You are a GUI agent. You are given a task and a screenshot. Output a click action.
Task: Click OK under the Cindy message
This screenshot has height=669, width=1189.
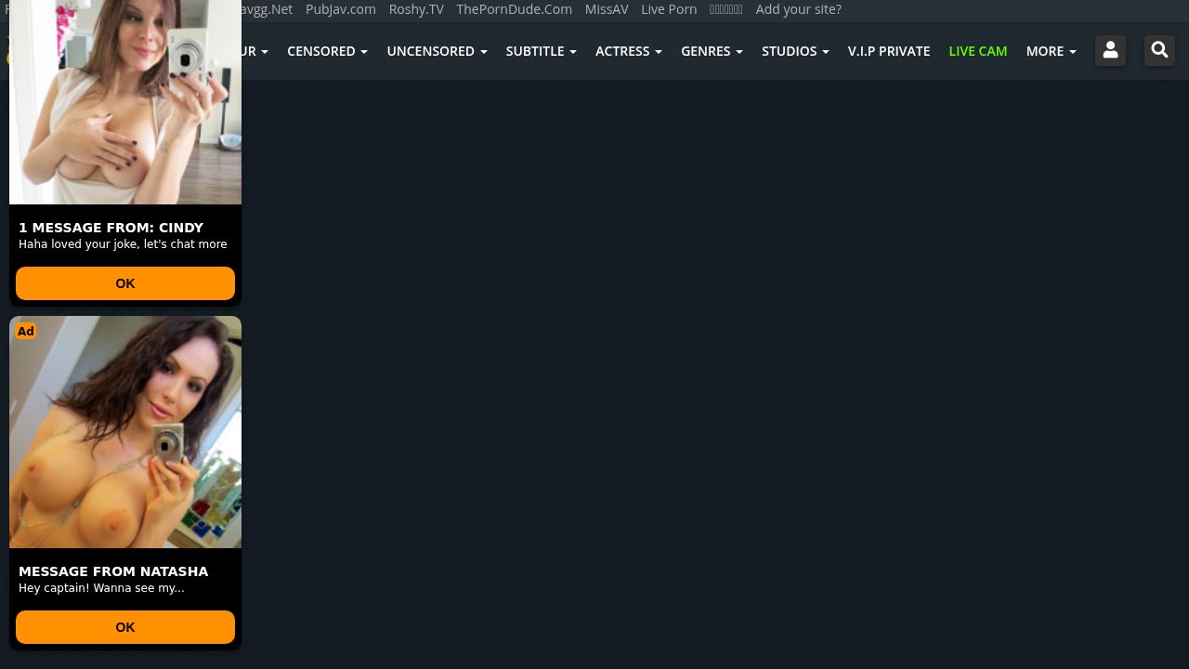(x=125, y=283)
